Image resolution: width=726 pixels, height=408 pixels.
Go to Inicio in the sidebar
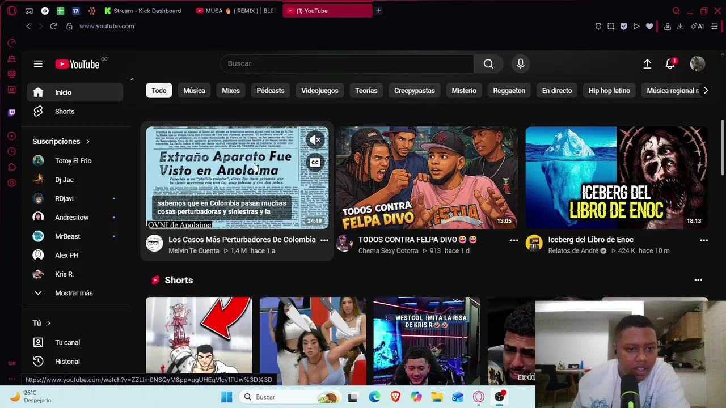tap(75, 92)
